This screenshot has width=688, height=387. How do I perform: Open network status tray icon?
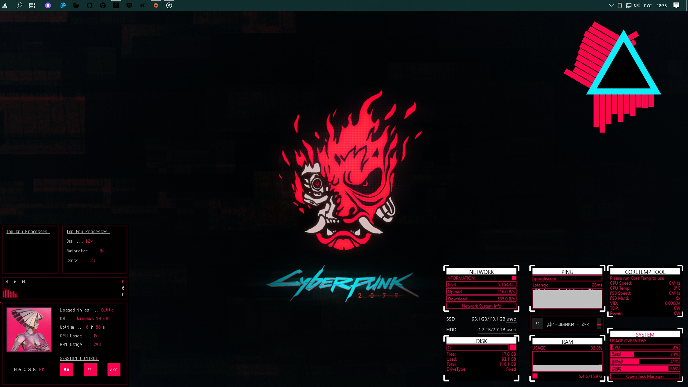click(628, 5)
